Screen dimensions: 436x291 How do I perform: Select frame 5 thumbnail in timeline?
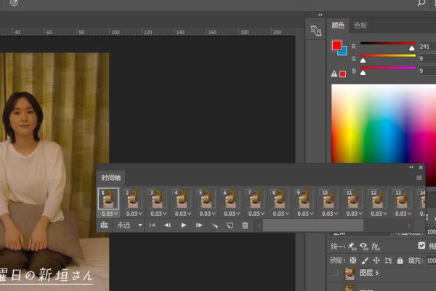206,199
